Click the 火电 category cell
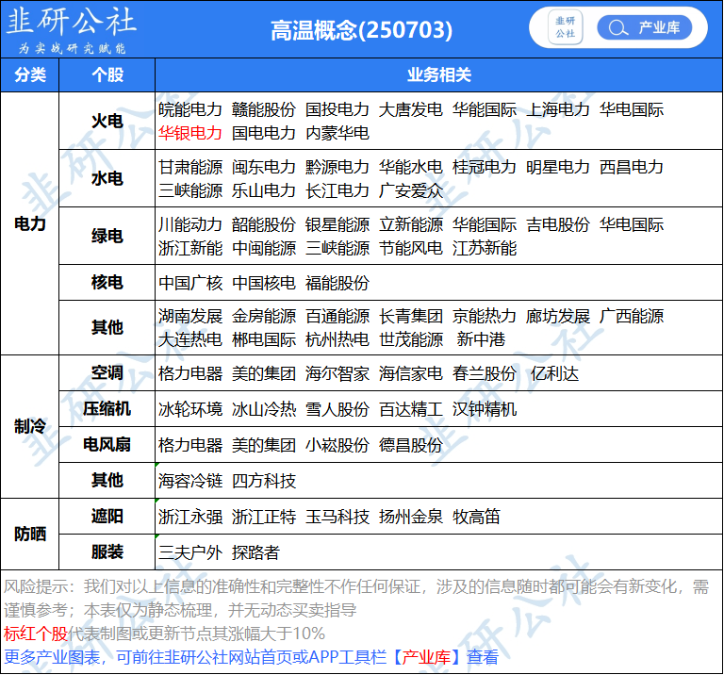Screen dimensions: 724x675 point(107,121)
